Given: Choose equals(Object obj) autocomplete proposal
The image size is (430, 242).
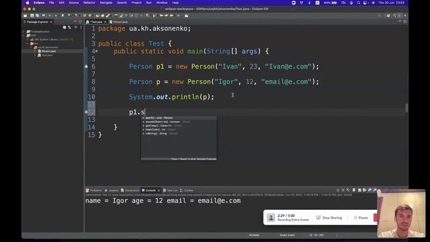Looking at the screenshot, I should coord(179,122).
